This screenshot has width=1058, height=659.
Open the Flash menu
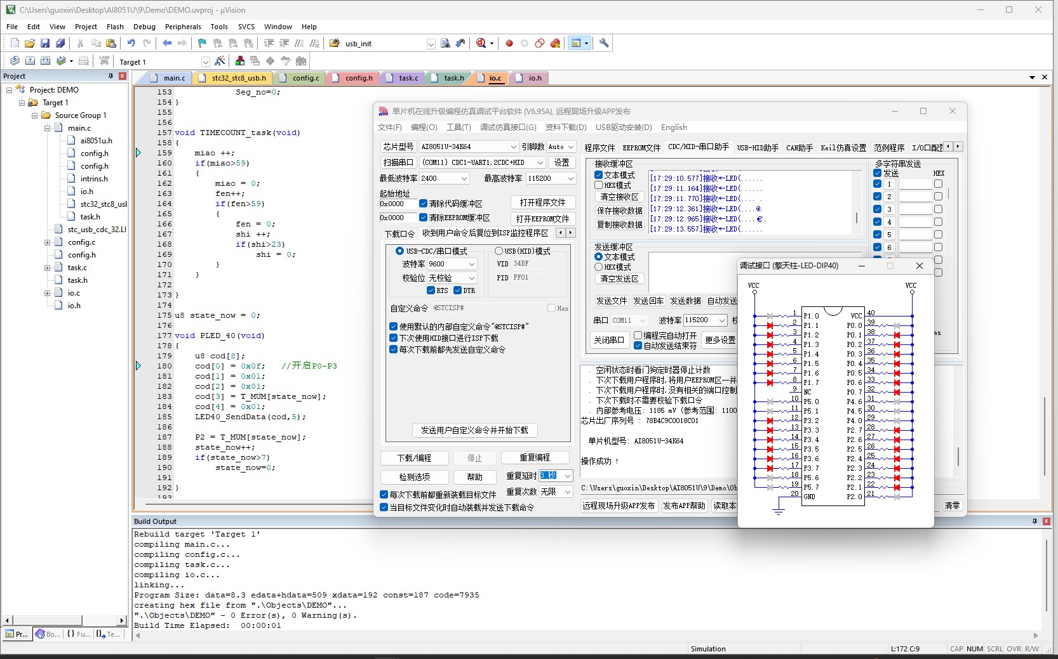pos(115,27)
